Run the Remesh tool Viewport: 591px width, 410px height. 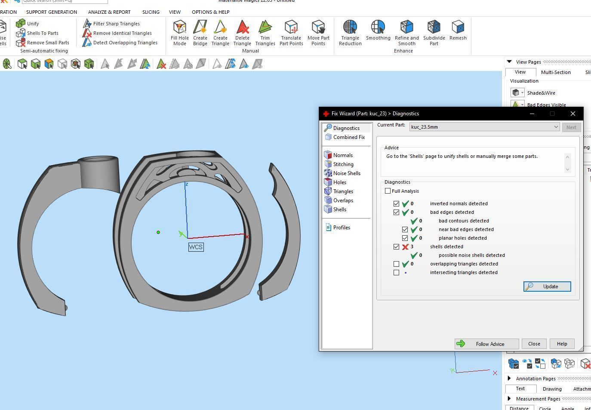[x=458, y=30]
